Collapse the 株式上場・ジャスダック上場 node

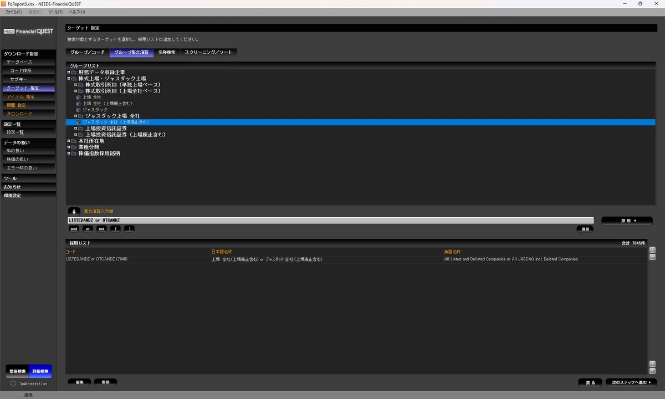69,79
